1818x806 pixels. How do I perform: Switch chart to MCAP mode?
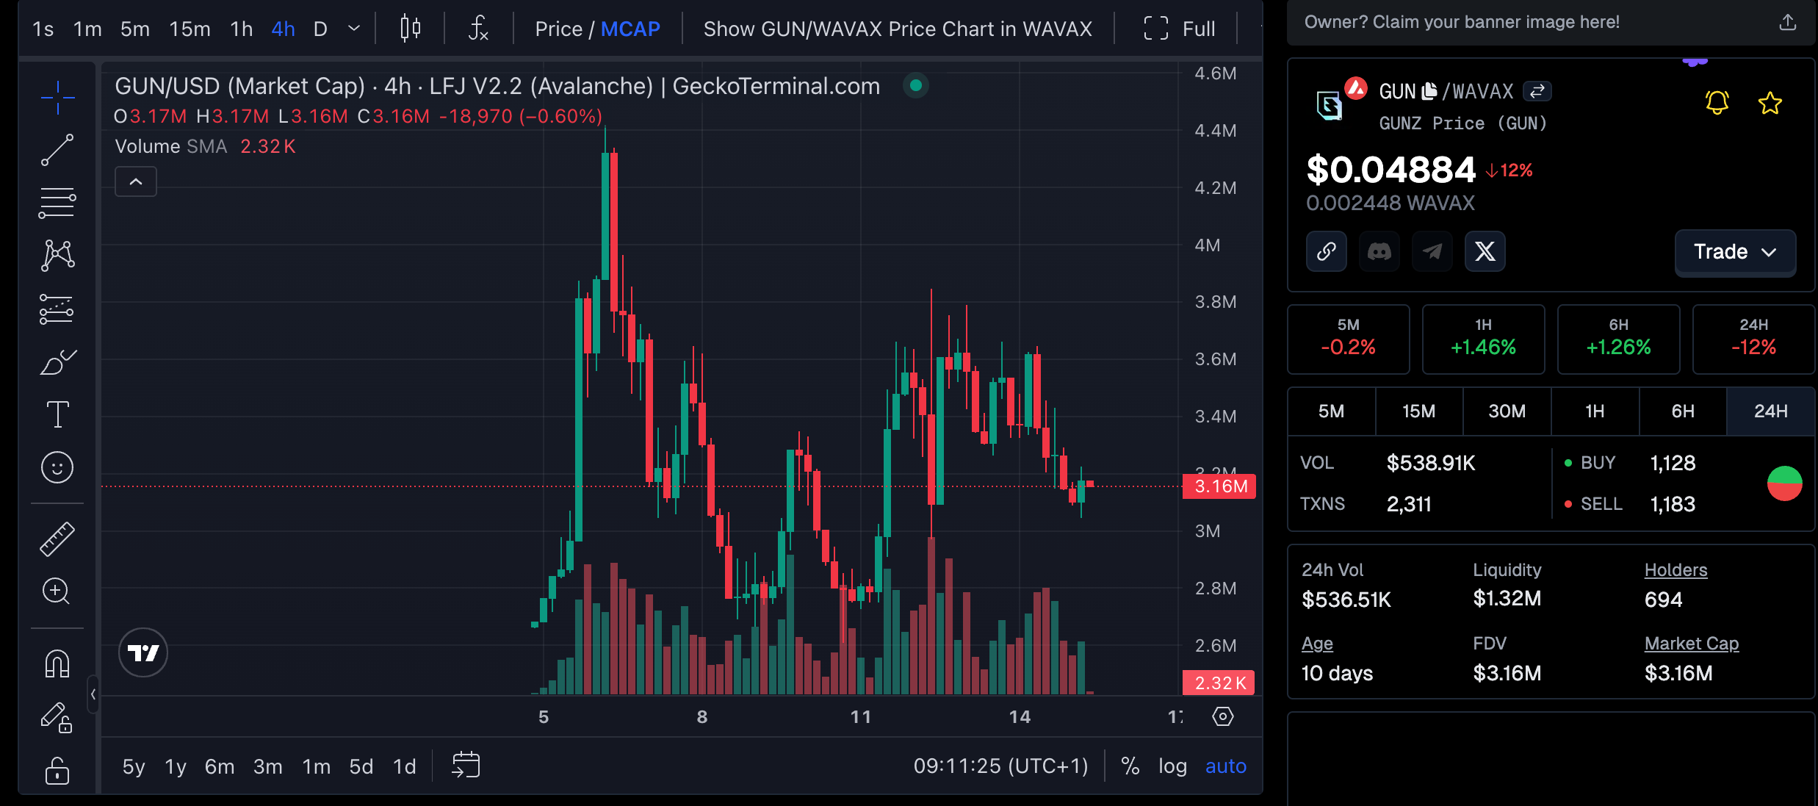pyautogui.click(x=630, y=29)
